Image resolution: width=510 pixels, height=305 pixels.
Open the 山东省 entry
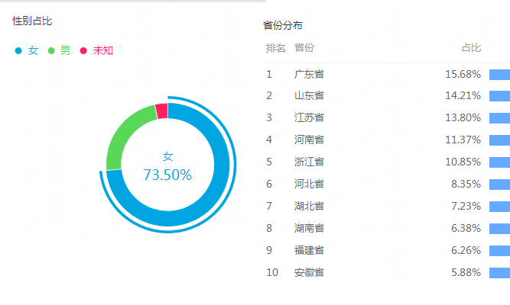point(309,95)
